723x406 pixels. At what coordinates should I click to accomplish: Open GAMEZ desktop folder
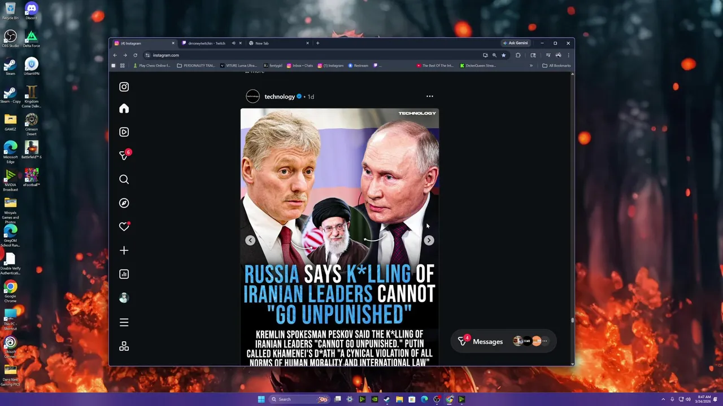tap(10, 122)
